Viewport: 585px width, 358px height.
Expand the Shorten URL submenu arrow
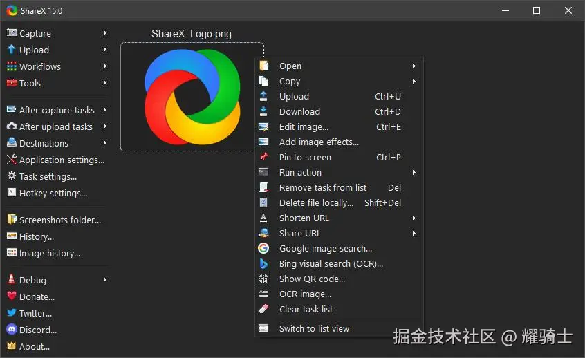point(414,218)
